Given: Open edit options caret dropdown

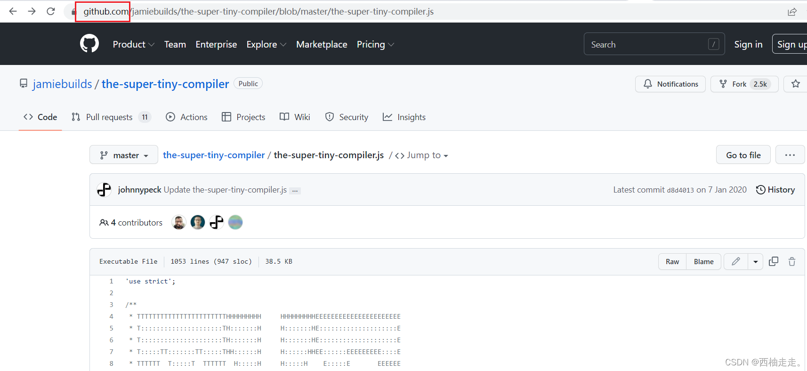Looking at the screenshot, I should [x=756, y=261].
